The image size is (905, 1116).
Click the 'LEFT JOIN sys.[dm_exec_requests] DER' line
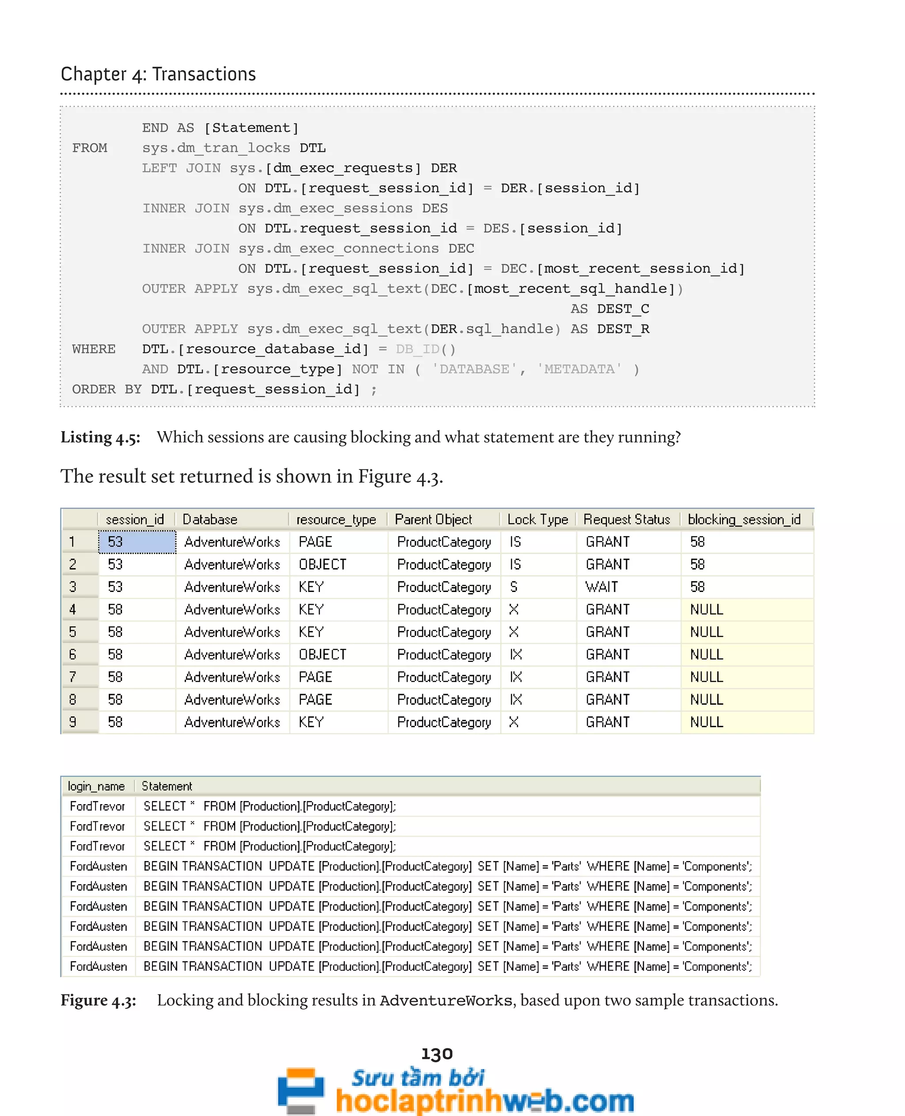click(299, 168)
